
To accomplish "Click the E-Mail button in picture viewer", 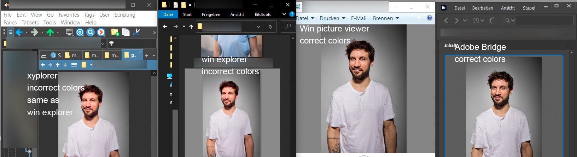I will [x=359, y=18].
